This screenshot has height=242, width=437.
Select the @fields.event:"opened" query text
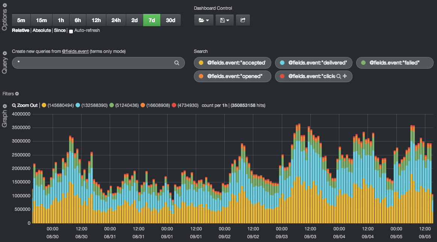235,76
